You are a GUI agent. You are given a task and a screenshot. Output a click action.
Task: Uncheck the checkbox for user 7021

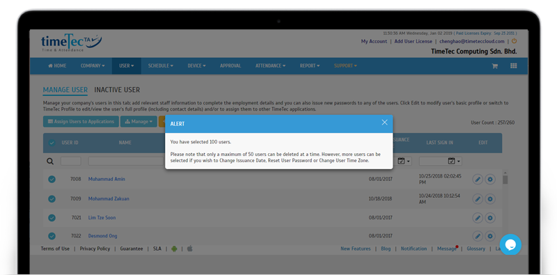point(52,217)
